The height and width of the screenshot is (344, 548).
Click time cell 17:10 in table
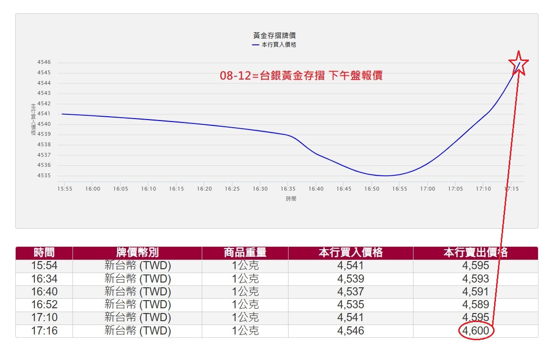pyautogui.click(x=44, y=317)
